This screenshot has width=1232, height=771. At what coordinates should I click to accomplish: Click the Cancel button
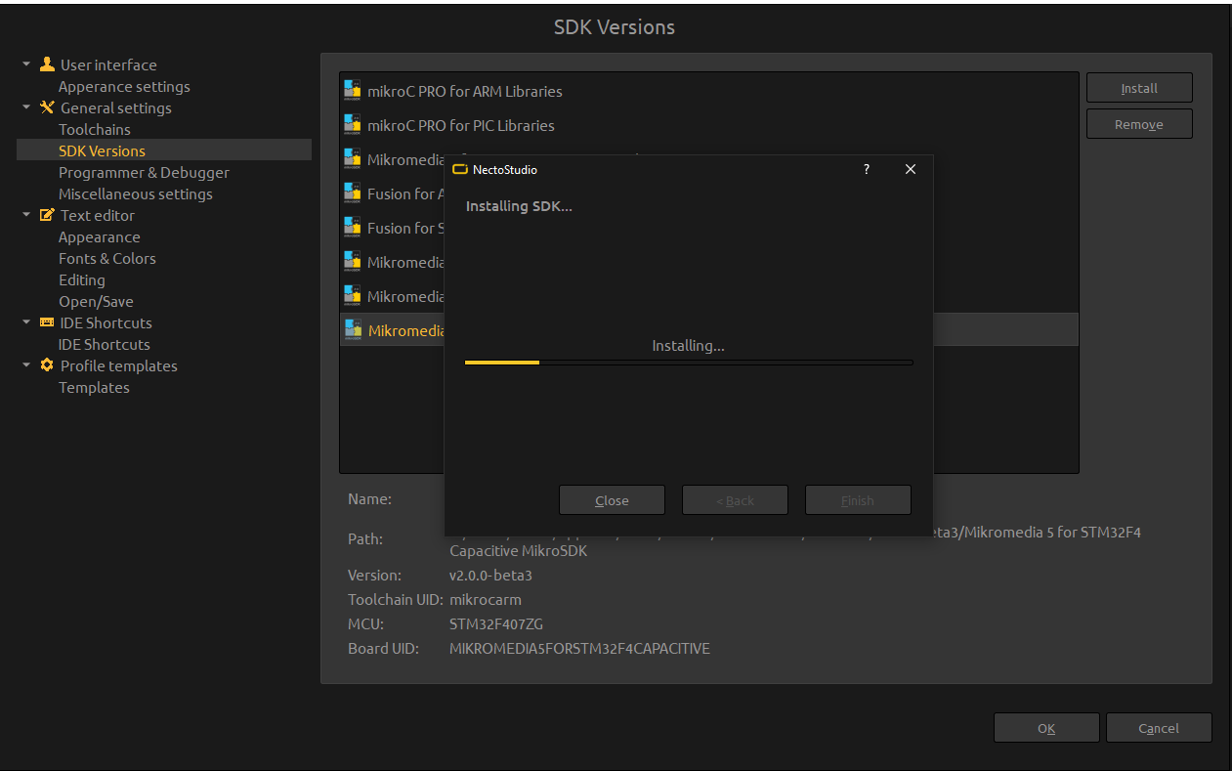pyautogui.click(x=1159, y=728)
